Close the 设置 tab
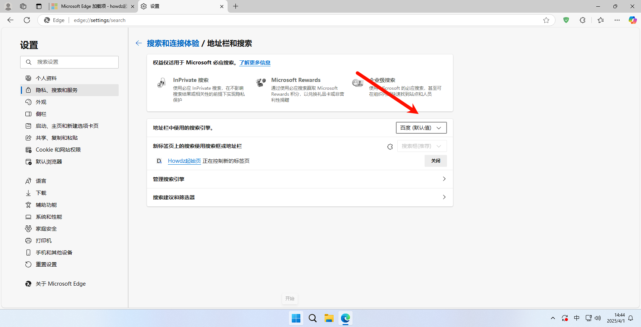This screenshot has height=327, width=641. (222, 6)
